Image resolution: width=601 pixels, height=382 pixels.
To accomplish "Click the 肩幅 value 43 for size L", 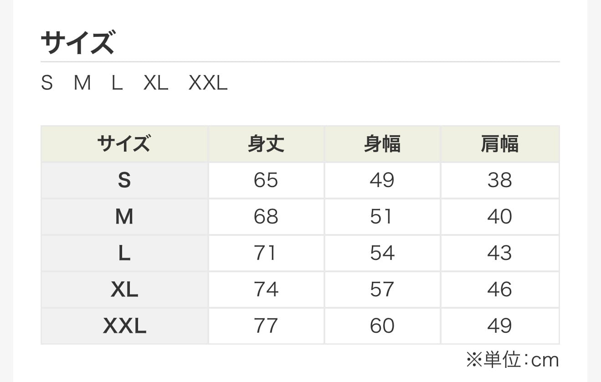I will [x=499, y=253].
